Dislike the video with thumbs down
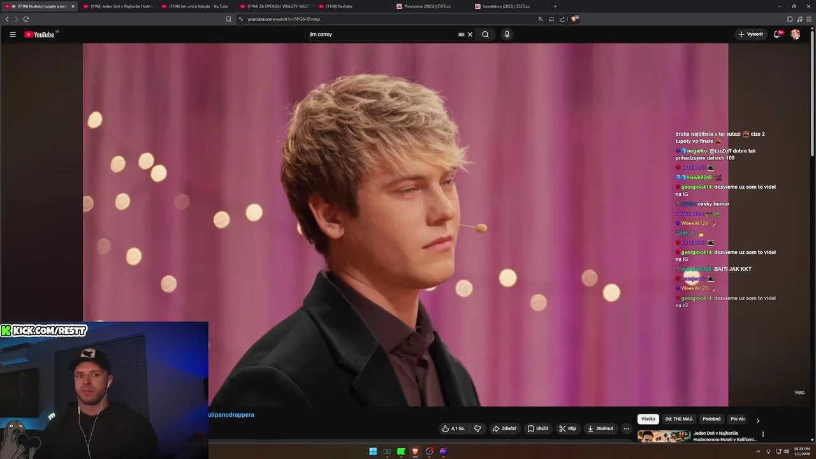The image size is (816, 459). [477, 428]
